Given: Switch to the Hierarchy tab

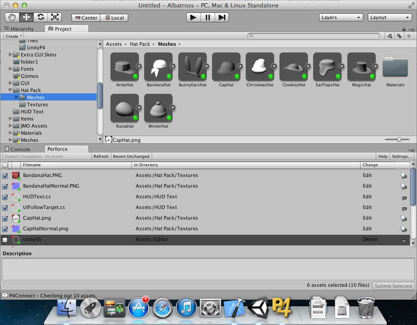Looking at the screenshot, I should click(19, 29).
